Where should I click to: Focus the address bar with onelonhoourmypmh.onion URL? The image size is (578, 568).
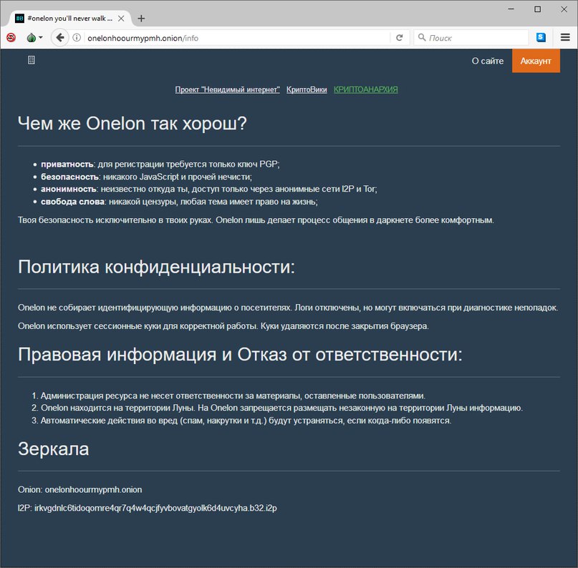(236, 38)
